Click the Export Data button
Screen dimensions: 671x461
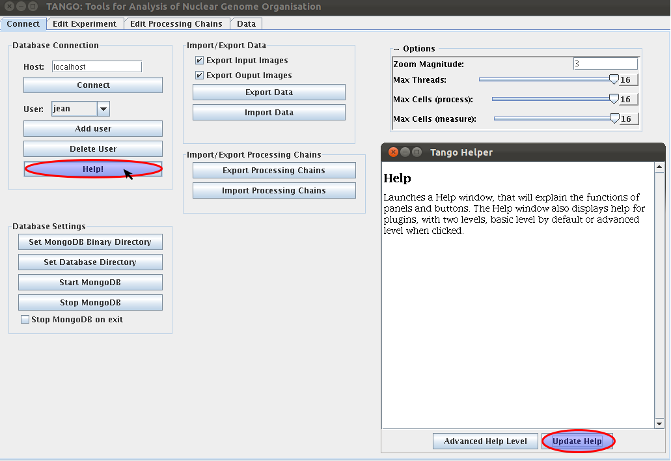click(269, 92)
